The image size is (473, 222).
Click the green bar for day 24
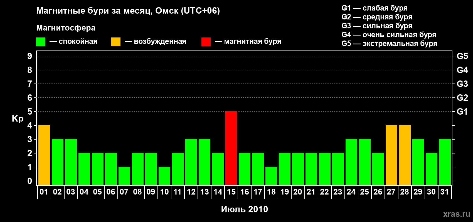pos(351,162)
